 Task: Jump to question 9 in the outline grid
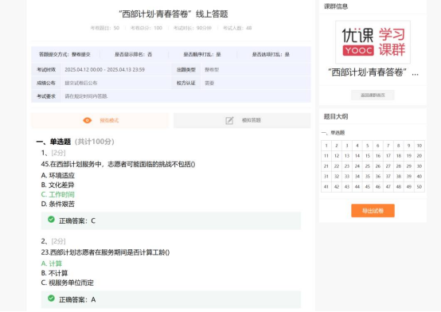coord(409,146)
